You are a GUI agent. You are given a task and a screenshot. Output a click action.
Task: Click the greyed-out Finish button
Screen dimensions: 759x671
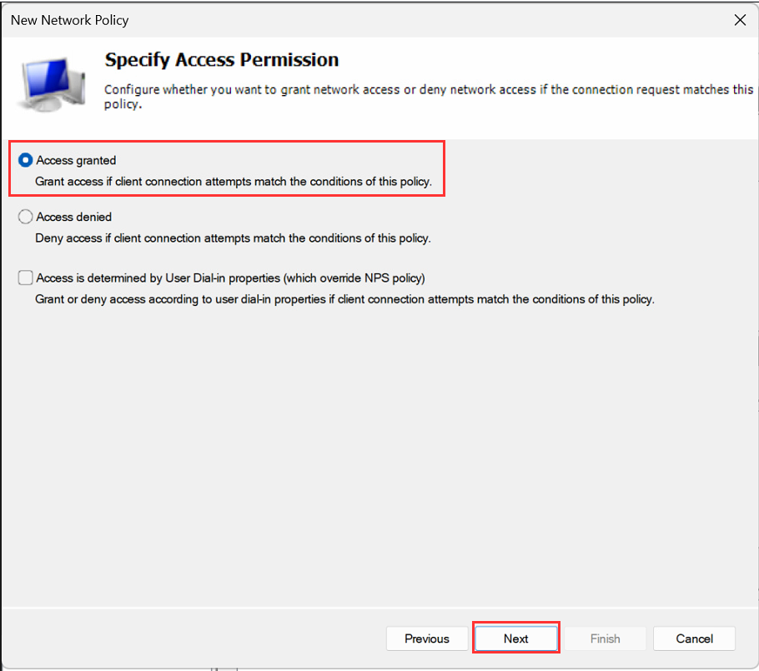pos(605,638)
